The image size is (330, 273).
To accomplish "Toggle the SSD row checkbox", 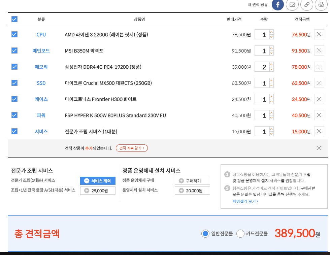I will click(x=14, y=83).
